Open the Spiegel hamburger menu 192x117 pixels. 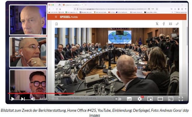(56, 17)
